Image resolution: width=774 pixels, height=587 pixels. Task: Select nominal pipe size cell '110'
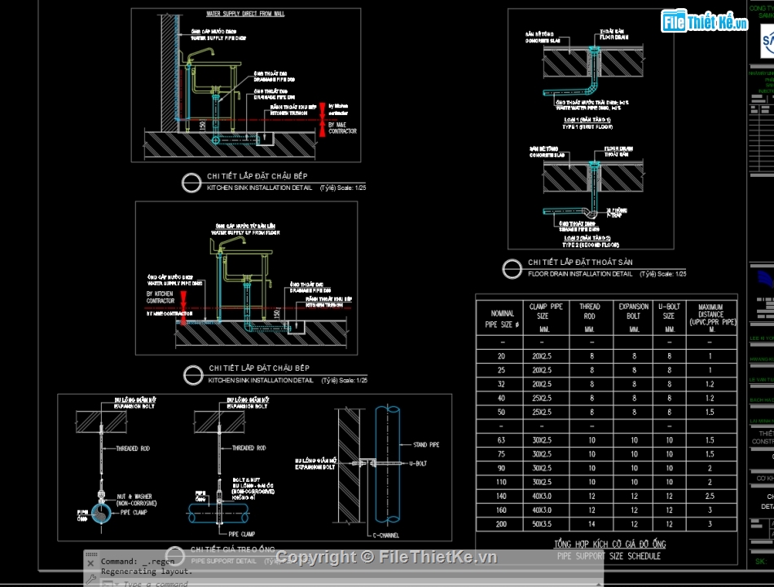point(501,483)
